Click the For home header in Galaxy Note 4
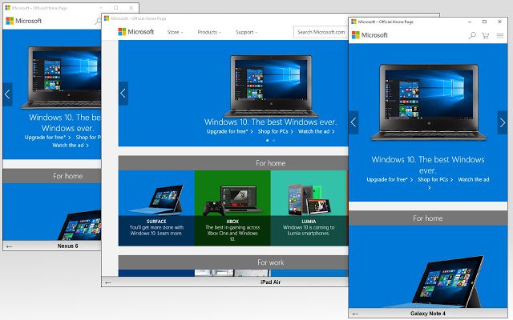Image resolution: width=513 pixels, height=320 pixels. point(428,218)
